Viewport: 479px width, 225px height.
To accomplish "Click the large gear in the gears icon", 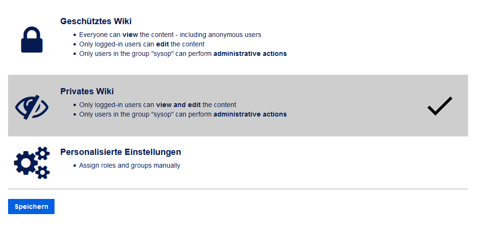I will [26, 163].
